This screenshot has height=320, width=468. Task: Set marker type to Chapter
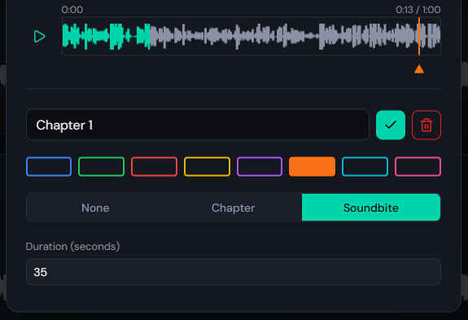pos(233,208)
